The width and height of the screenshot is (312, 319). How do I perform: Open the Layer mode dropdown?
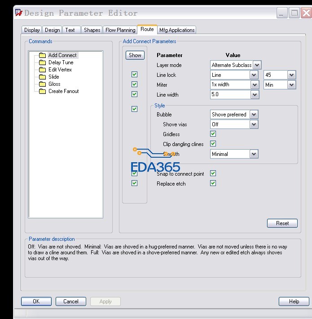257,65
